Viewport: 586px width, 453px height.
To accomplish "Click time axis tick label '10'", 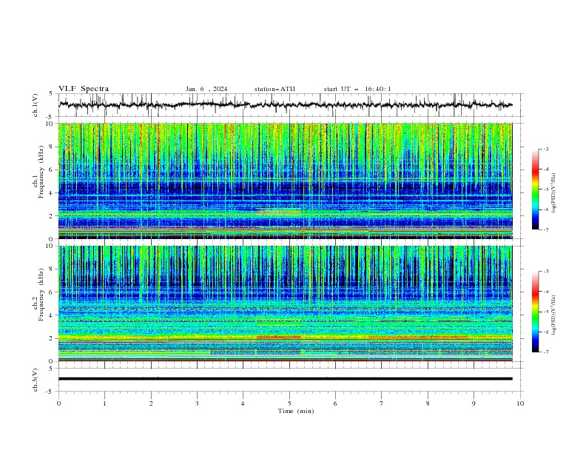I will [x=520, y=403].
